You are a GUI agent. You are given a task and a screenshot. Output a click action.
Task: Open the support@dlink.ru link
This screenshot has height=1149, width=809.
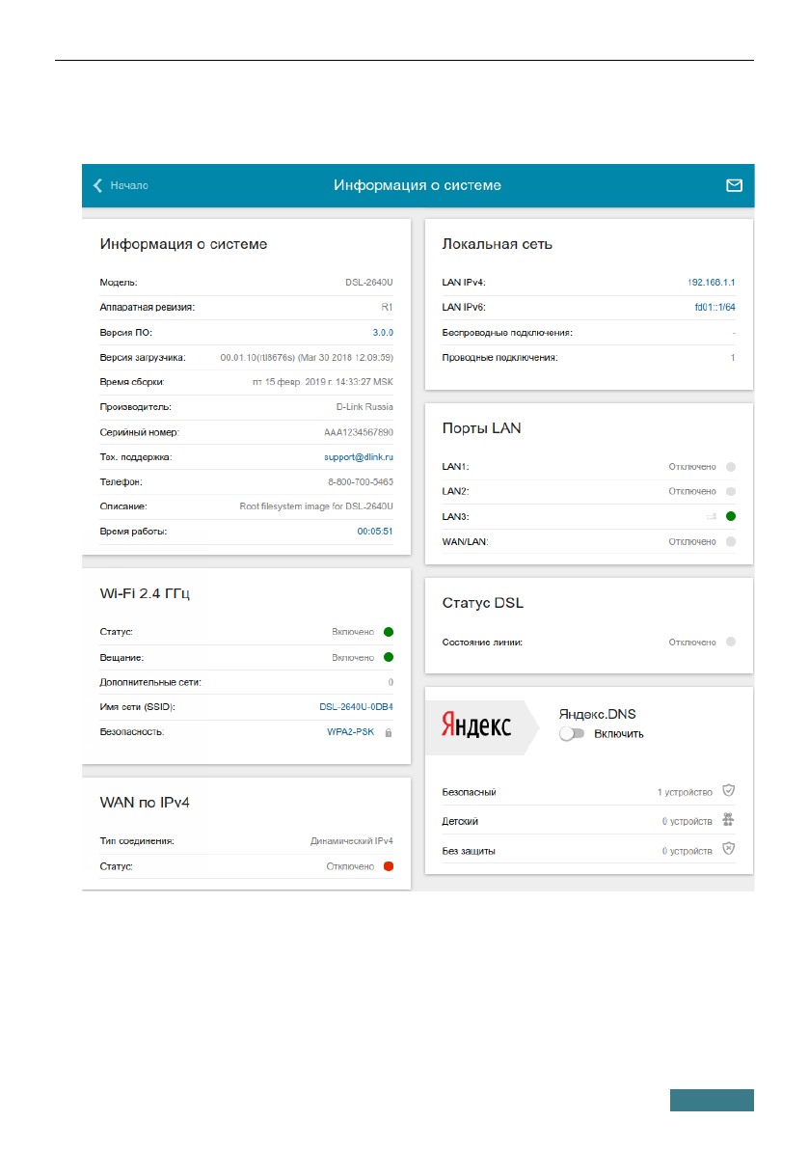coord(358,457)
